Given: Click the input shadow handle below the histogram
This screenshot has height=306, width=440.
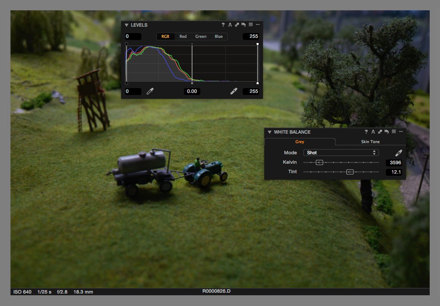Looking at the screenshot, I should [127, 83].
